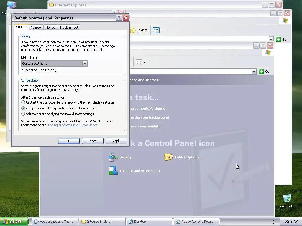
Task: Open the Troubleshoot tab
Action: click(69, 27)
